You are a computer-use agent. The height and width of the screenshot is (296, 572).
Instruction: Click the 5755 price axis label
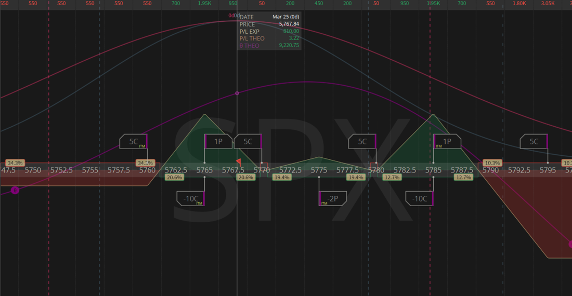tap(90, 170)
